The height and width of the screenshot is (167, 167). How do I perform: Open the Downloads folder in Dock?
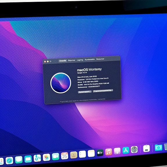coord(159,148)
